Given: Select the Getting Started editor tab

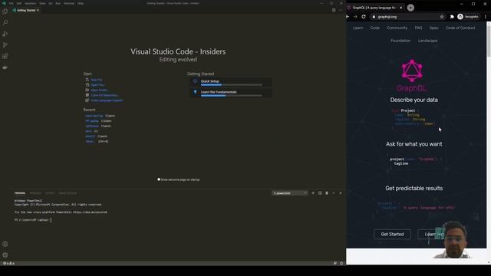Looking at the screenshot, I should pos(26,10).
